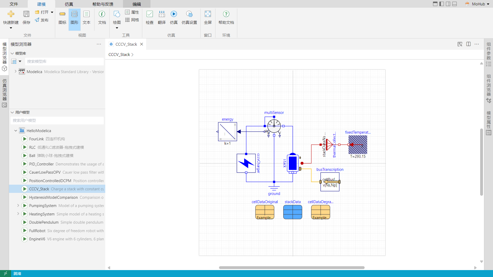Click the vertical canvas scrollbar
Screen dimensions: 493x277
481,162
